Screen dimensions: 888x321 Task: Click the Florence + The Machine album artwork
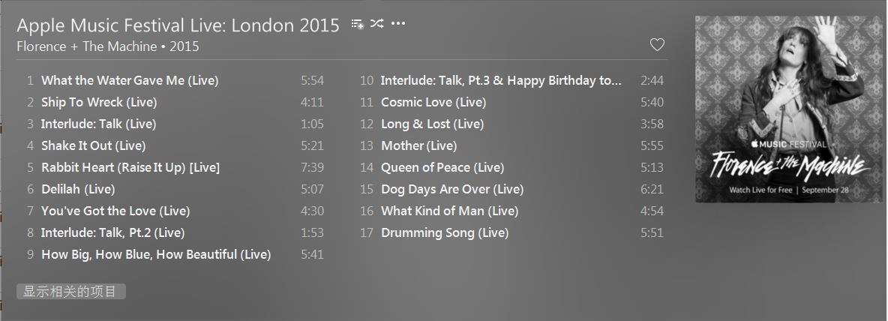pyautogui.click(x=788, y=109)
